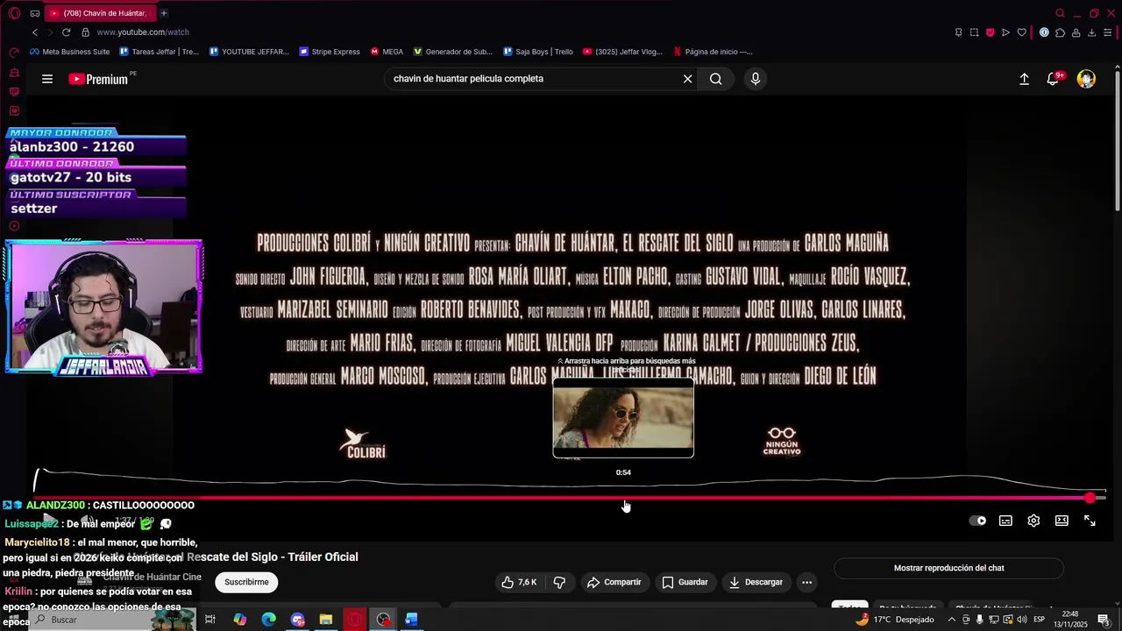This screenshot has width=1122, height=631.
Task: Go to YouTube Premium home logo
Action: [98, 79]
